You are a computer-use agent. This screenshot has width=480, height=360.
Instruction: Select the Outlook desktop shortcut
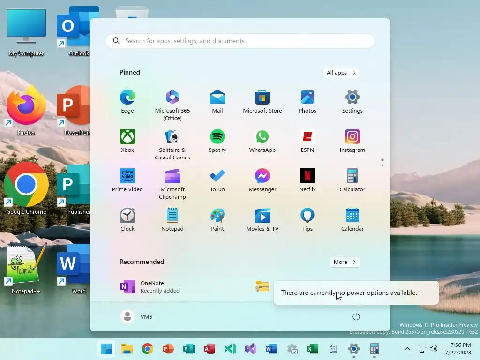click(x=74, y=32)
